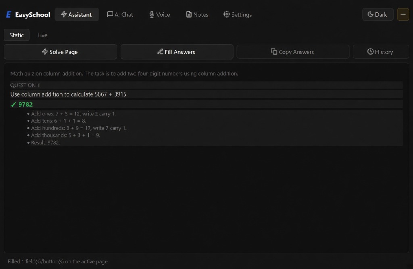This screenshot has height=269, width=413.
Task: Click the "Filled 1 field(s)/button(s)" status message
Action: [58, 261]
